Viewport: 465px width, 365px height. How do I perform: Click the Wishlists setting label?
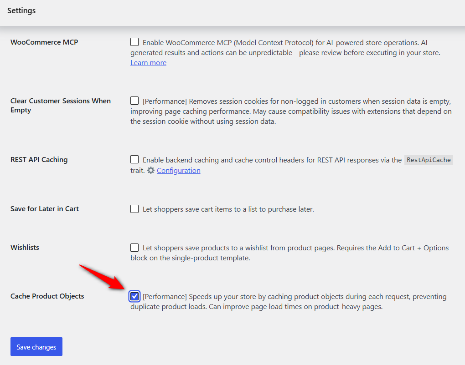tap(25, 248)
